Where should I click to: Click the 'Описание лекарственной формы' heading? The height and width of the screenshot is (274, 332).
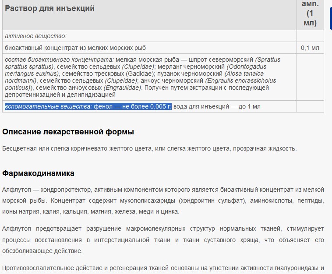(68, 132)
